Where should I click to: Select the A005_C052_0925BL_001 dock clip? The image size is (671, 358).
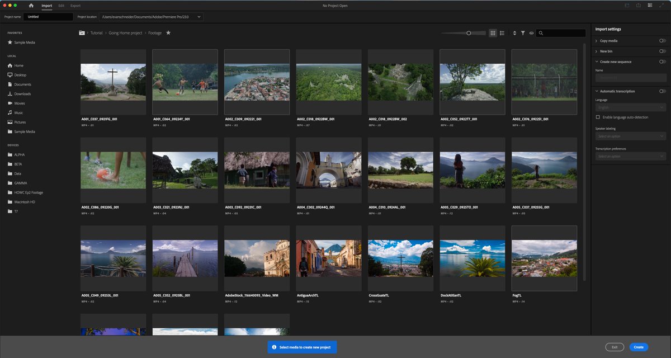click(185, 258)
